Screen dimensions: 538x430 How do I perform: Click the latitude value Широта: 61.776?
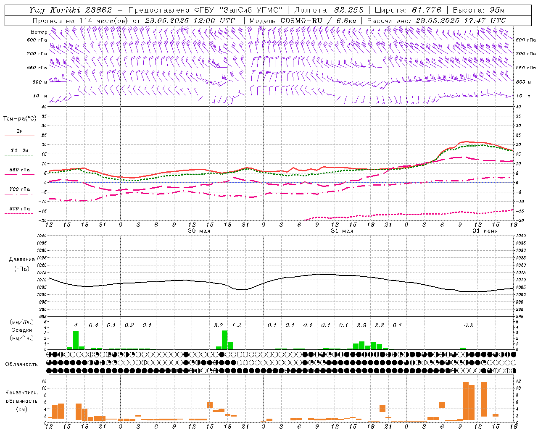point(408,10)
